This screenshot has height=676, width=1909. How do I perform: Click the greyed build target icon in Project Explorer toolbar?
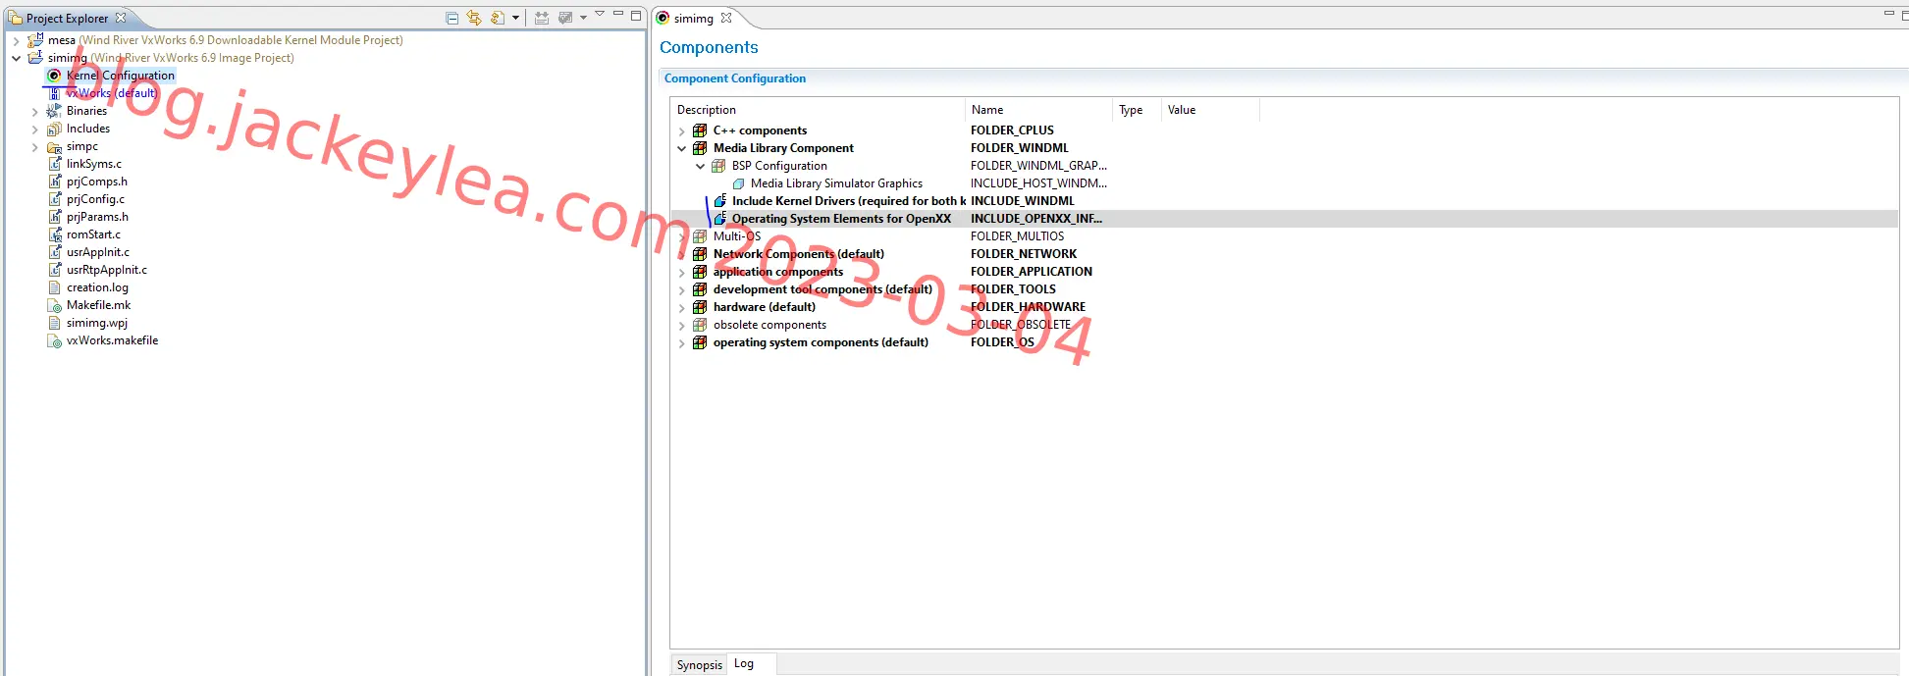(x=541, y=18)
